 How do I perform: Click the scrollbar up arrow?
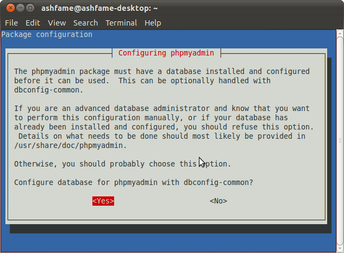coord(340,33)
